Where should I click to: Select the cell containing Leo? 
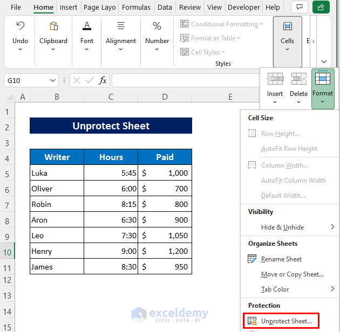[57, 236]
